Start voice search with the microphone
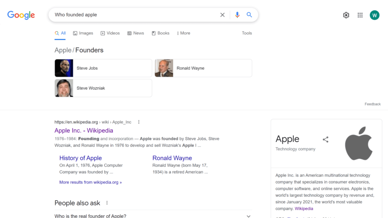Viewport: 388px width, 218px height. click(x=237, y=15)
